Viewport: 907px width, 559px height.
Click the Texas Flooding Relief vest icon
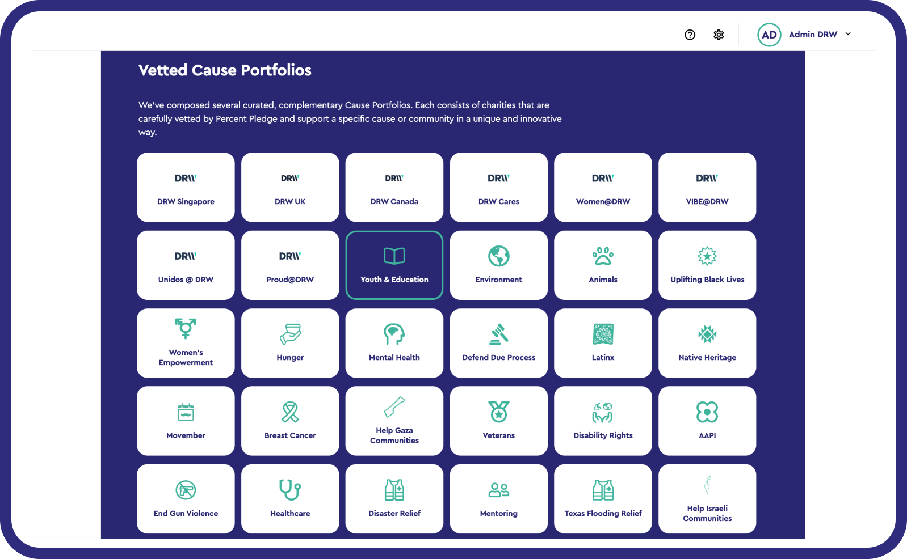[603, 490]
